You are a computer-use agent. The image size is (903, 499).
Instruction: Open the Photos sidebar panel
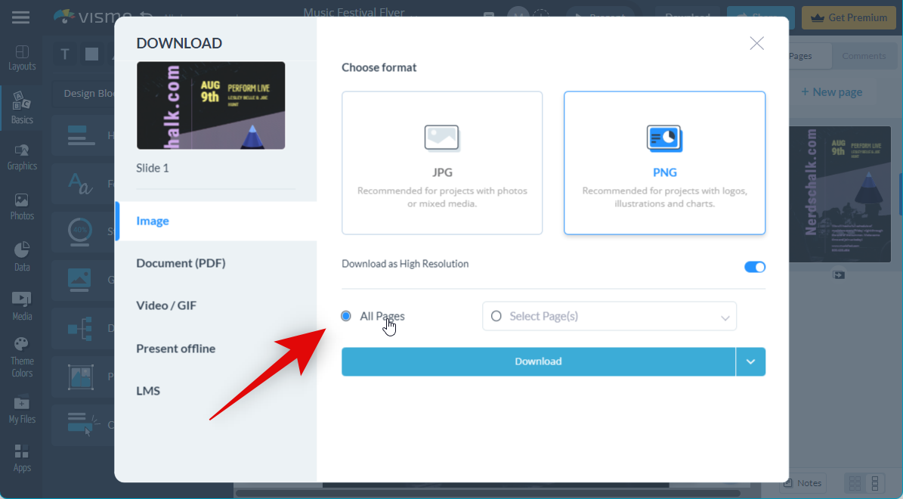22,207
